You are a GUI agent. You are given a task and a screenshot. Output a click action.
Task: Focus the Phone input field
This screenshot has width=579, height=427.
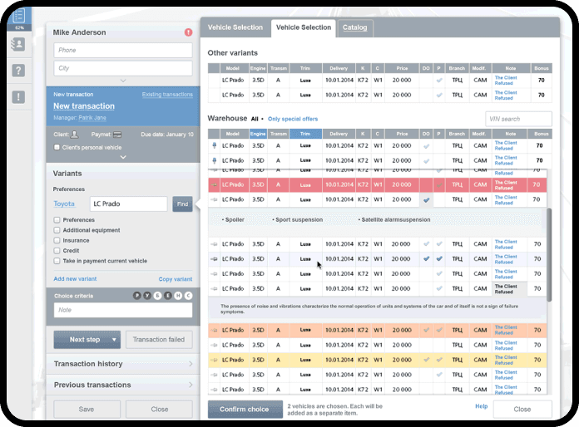coord(123,50)
